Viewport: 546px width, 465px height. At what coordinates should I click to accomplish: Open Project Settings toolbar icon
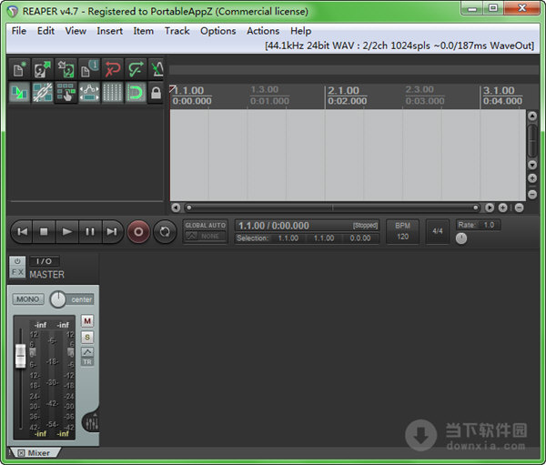point(89,69)
